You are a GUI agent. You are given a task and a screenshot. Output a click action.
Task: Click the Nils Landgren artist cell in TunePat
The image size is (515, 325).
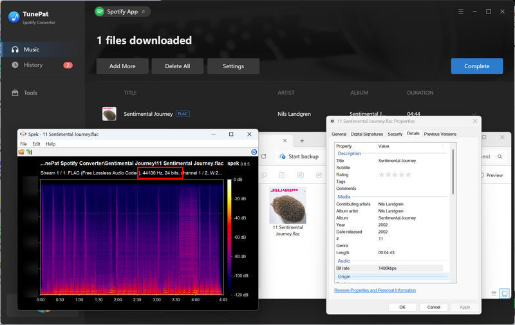pyautogui.click(x=294, y=114)
